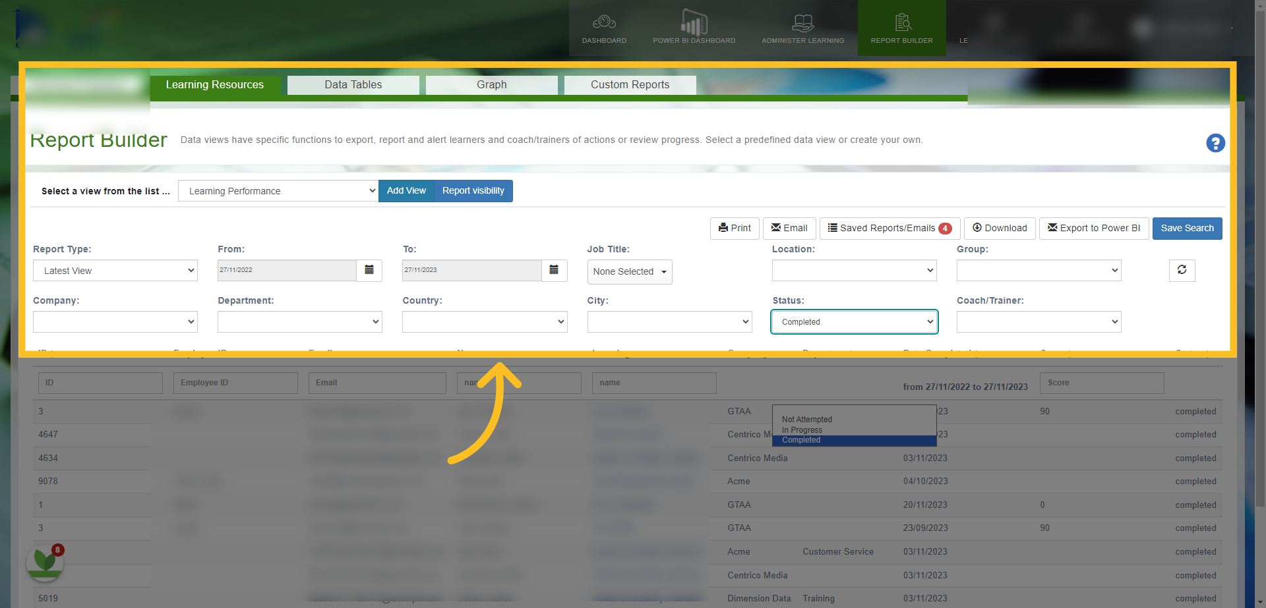Click the Add View button

coord(406,191)
